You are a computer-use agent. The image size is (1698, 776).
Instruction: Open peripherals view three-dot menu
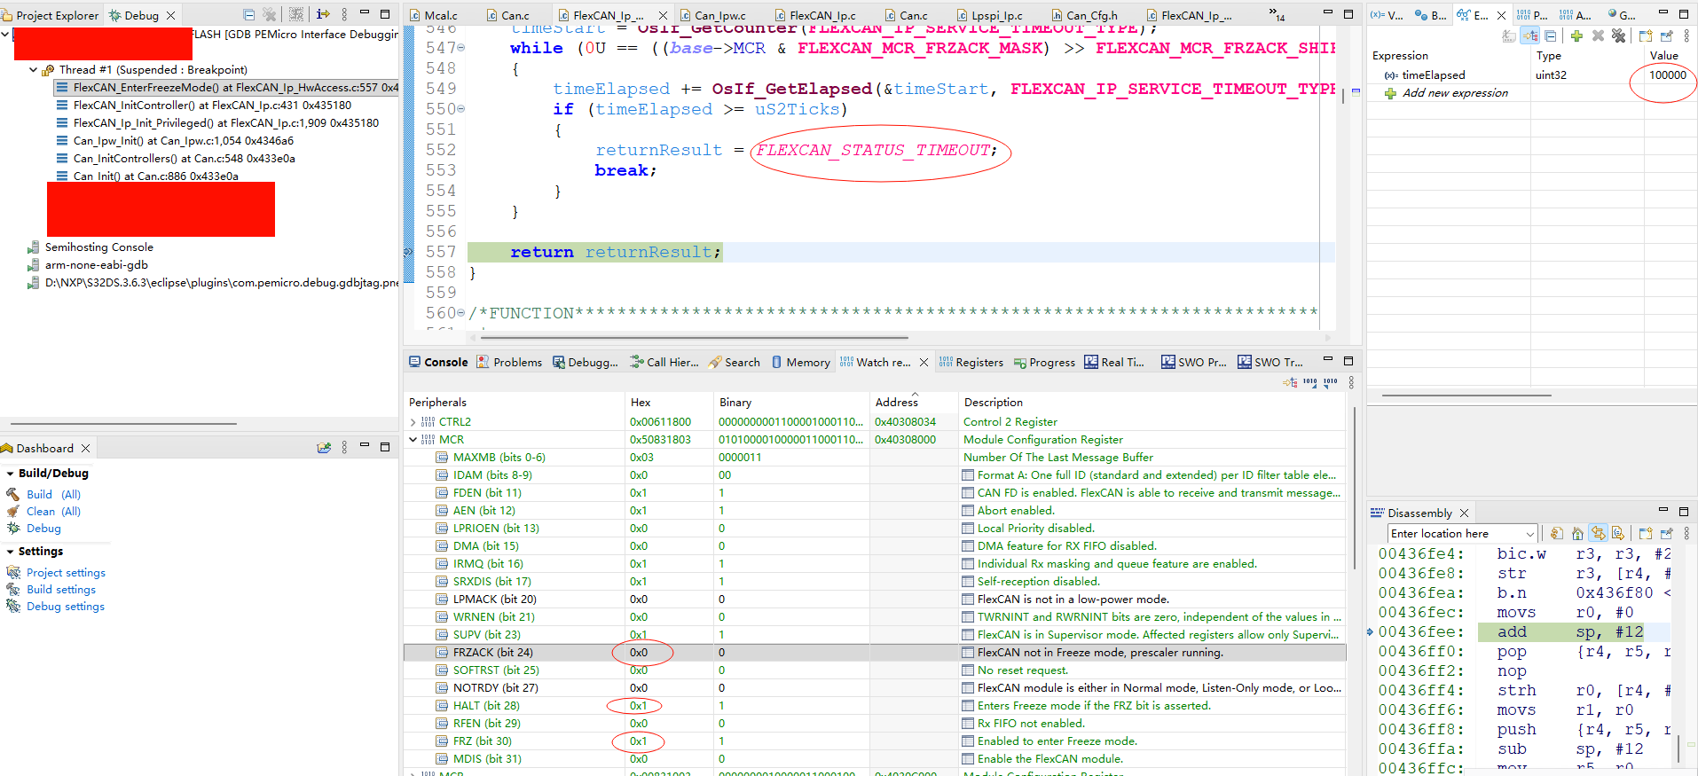point(1351,382)
